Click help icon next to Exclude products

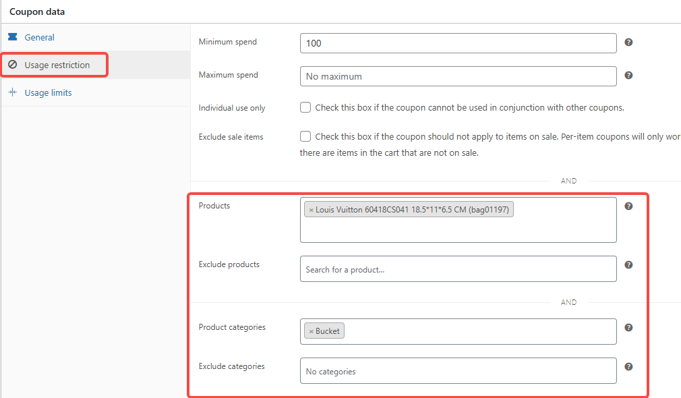pyautogui.click(x=628, y=265)
